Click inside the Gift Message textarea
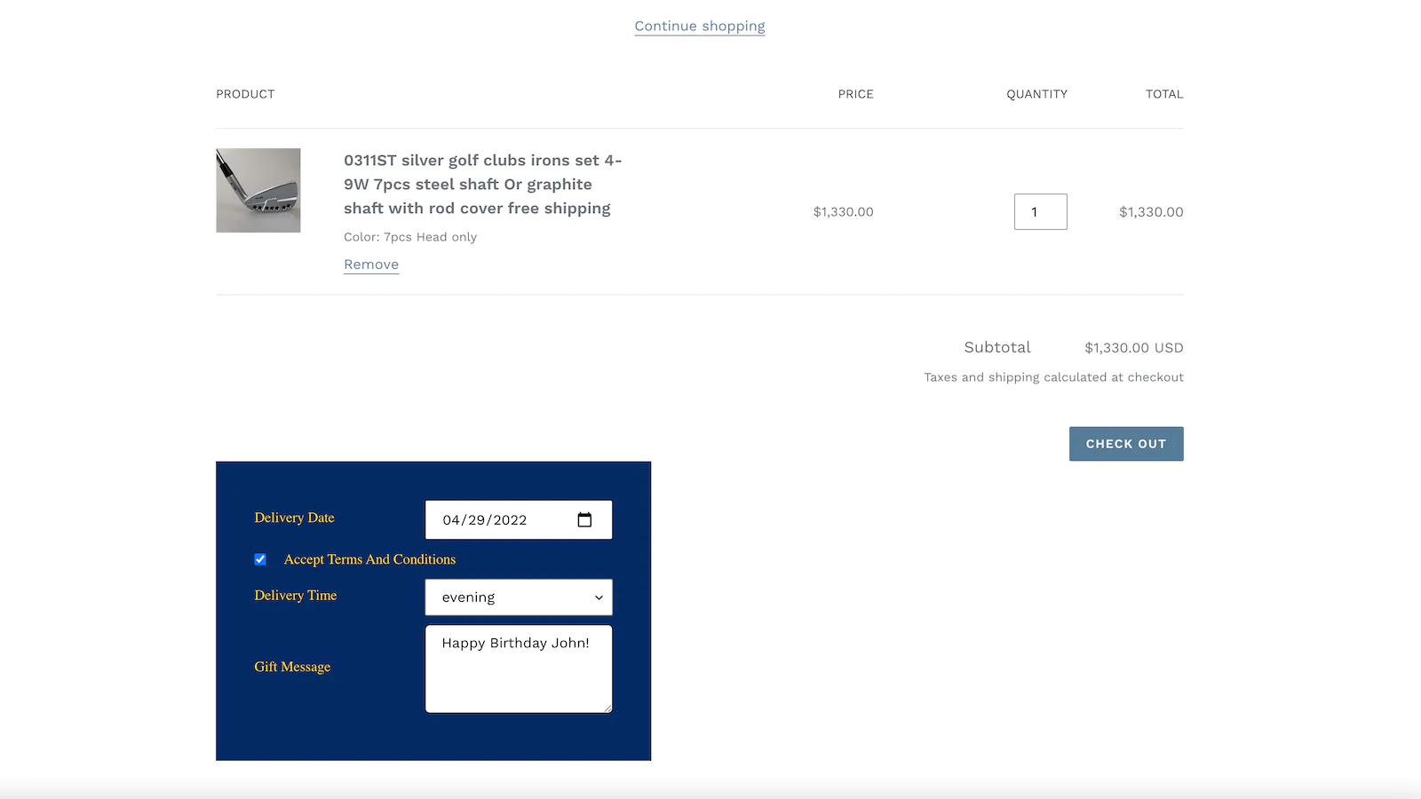This screenshot has height=799, width=1421. coord(518,666)
